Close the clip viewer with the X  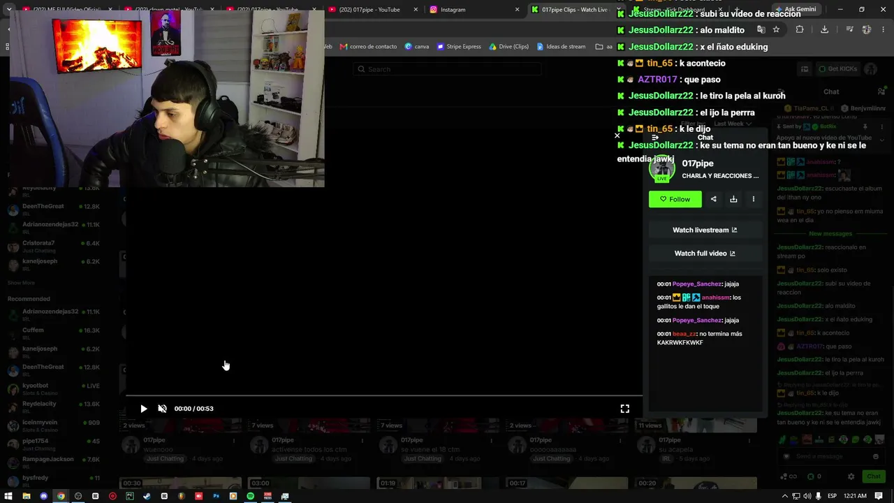click(617, 136)
